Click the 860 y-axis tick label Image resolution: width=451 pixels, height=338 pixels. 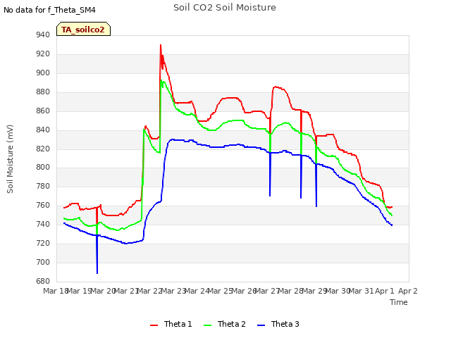(43, 111)
